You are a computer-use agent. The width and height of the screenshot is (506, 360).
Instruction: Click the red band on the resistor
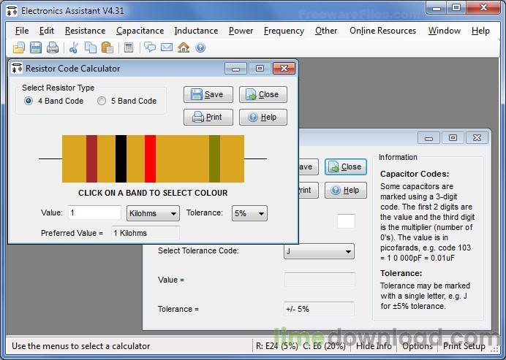150,159
